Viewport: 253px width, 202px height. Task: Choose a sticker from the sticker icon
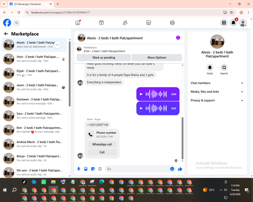click(x=93, y=169)
